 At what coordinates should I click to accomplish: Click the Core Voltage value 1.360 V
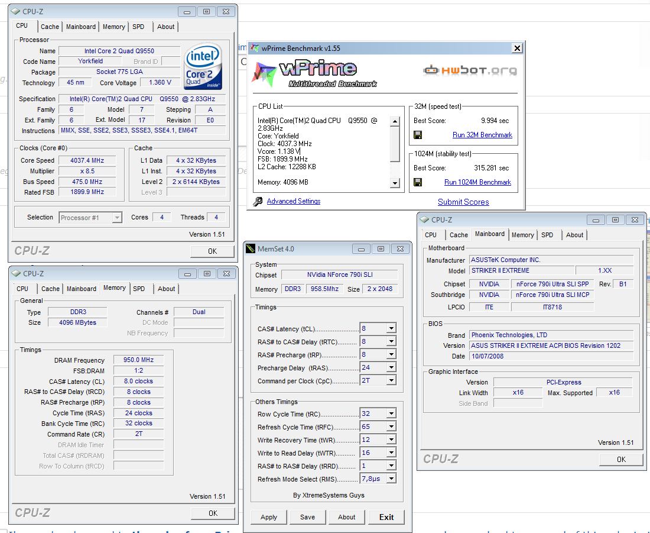[160, 82]
